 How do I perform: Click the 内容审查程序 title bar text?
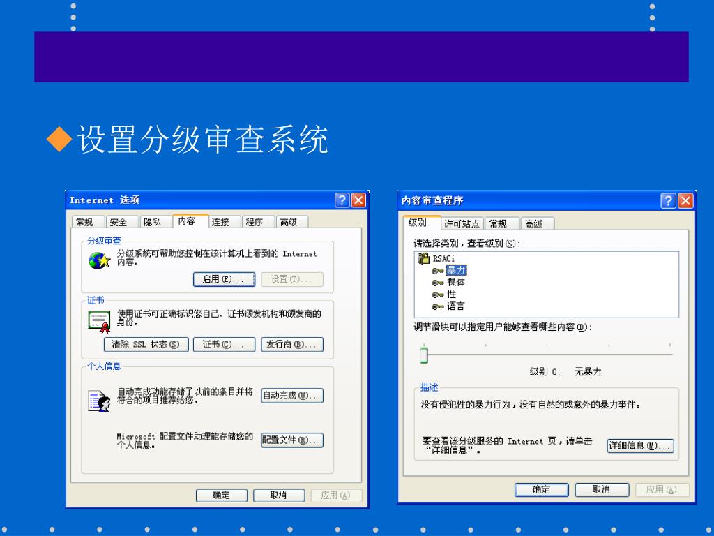coord(432,200)
